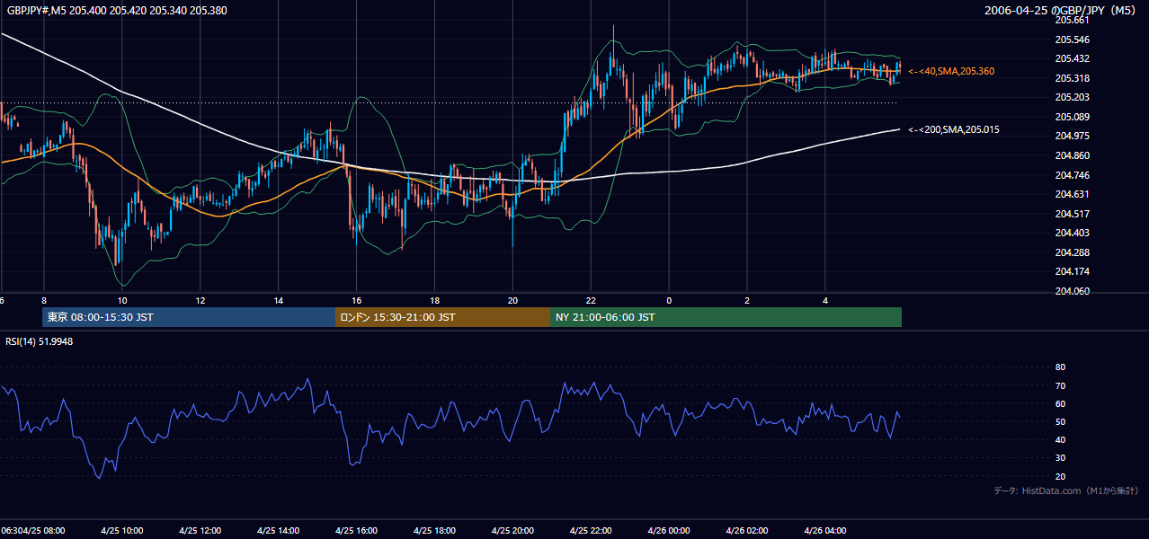Select the 200 SMA 205.015 label
Screen dimensions: 1149x539
[x=954, y=130]
